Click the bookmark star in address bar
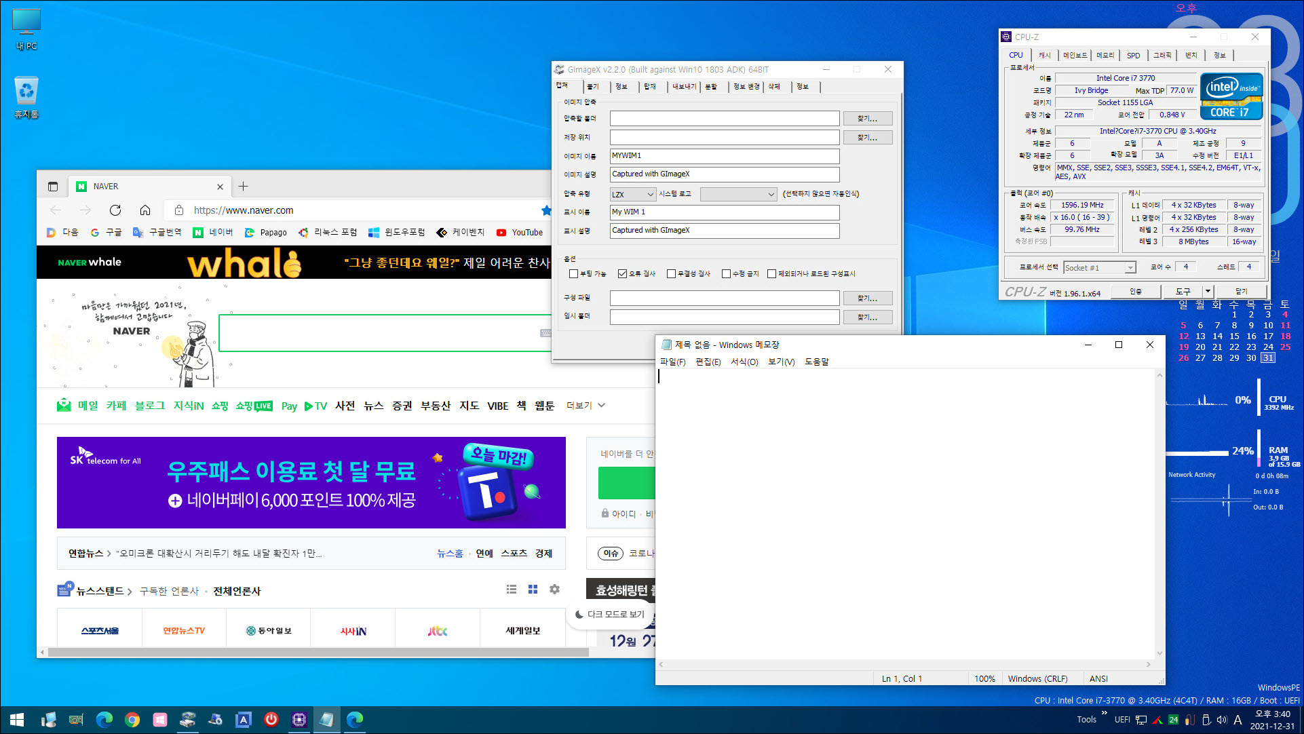The width and height of the screenshot is (1304, 734). click(x=546, y=210)
